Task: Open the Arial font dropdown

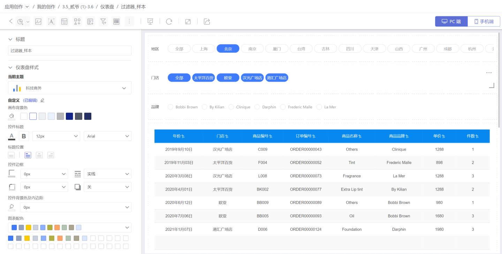Action: pyautogui.click(x=107, y=136)
